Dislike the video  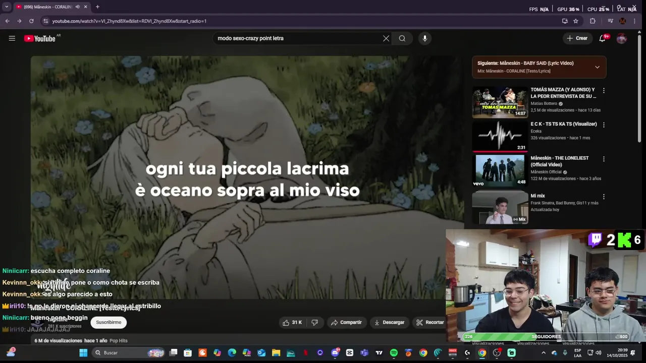tap(315, 322)
